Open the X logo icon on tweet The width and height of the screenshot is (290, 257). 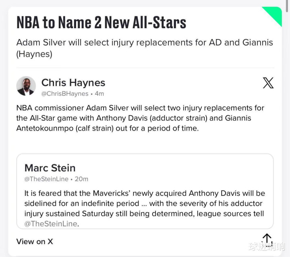tap(268, 83)
